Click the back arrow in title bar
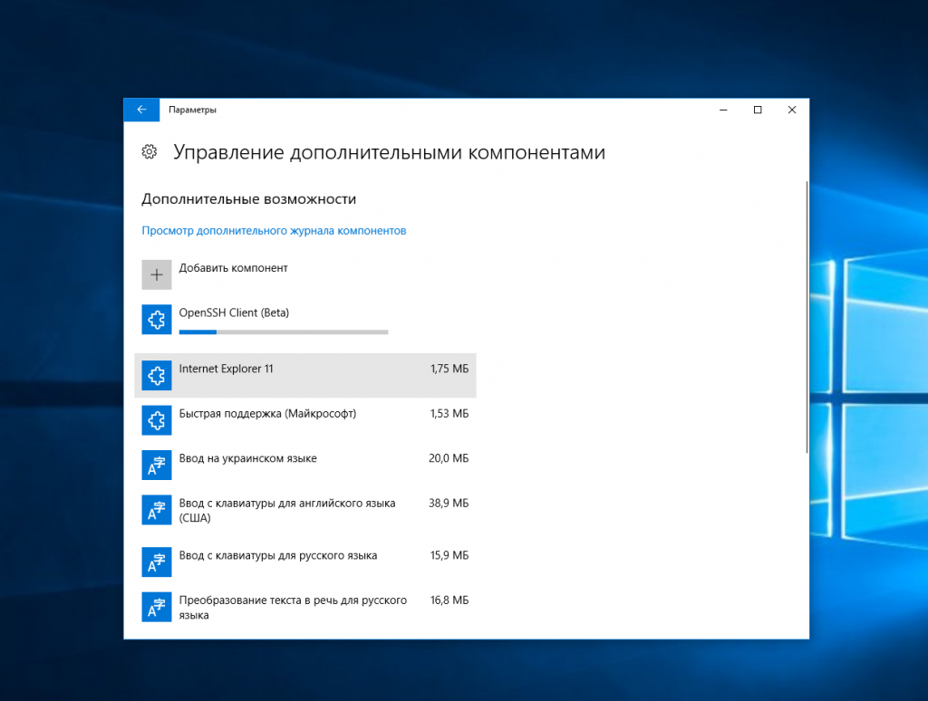This screenshot has height=701, width=928. point(141,110)
